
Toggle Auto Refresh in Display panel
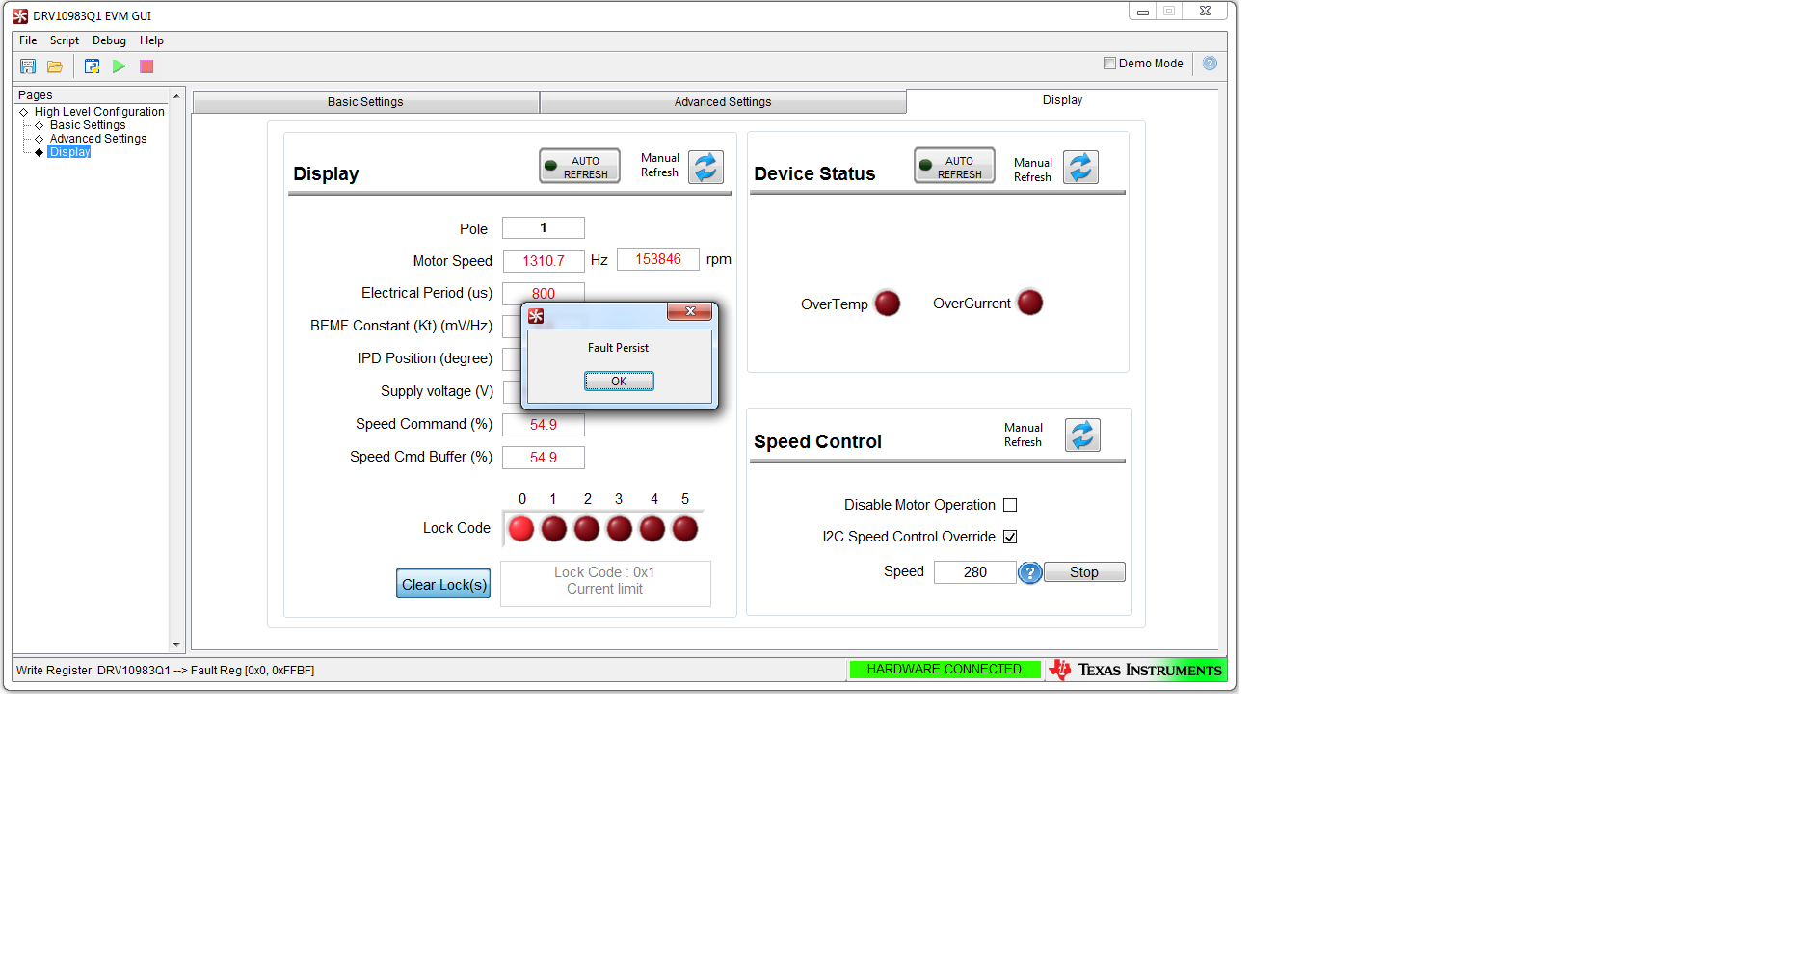579,167
